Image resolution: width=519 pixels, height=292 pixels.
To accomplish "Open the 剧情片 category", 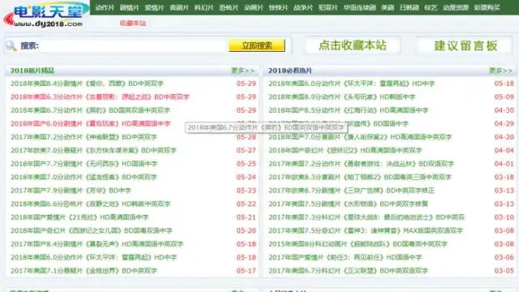I will 130,7.
